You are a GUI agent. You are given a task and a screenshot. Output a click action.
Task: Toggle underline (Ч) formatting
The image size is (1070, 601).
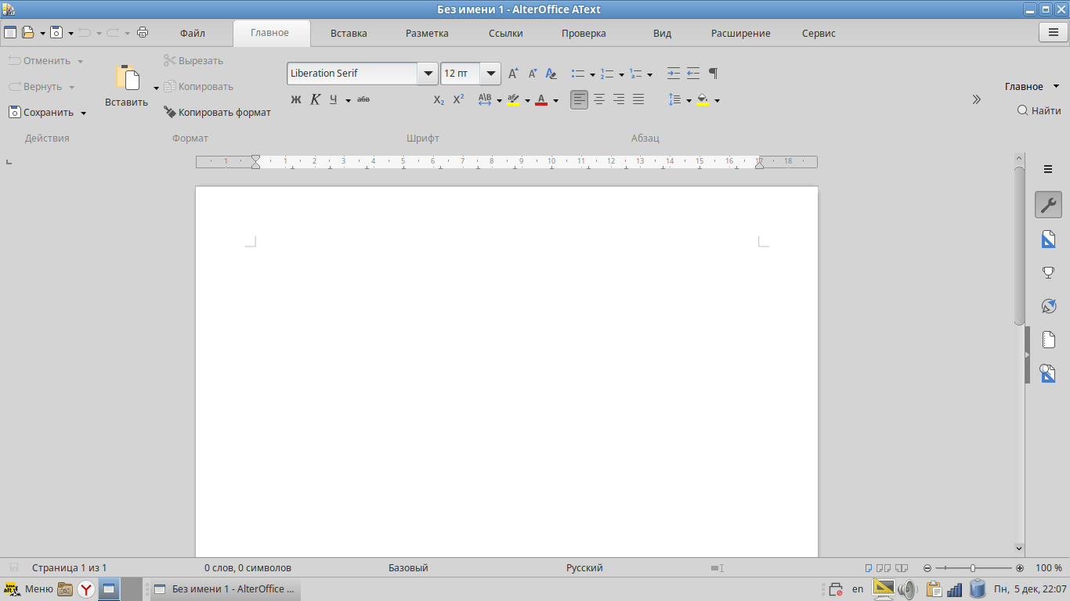point(334,99)
